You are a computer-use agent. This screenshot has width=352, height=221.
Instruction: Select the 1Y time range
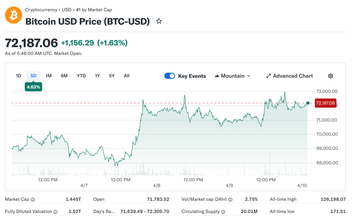click(97, 76)
